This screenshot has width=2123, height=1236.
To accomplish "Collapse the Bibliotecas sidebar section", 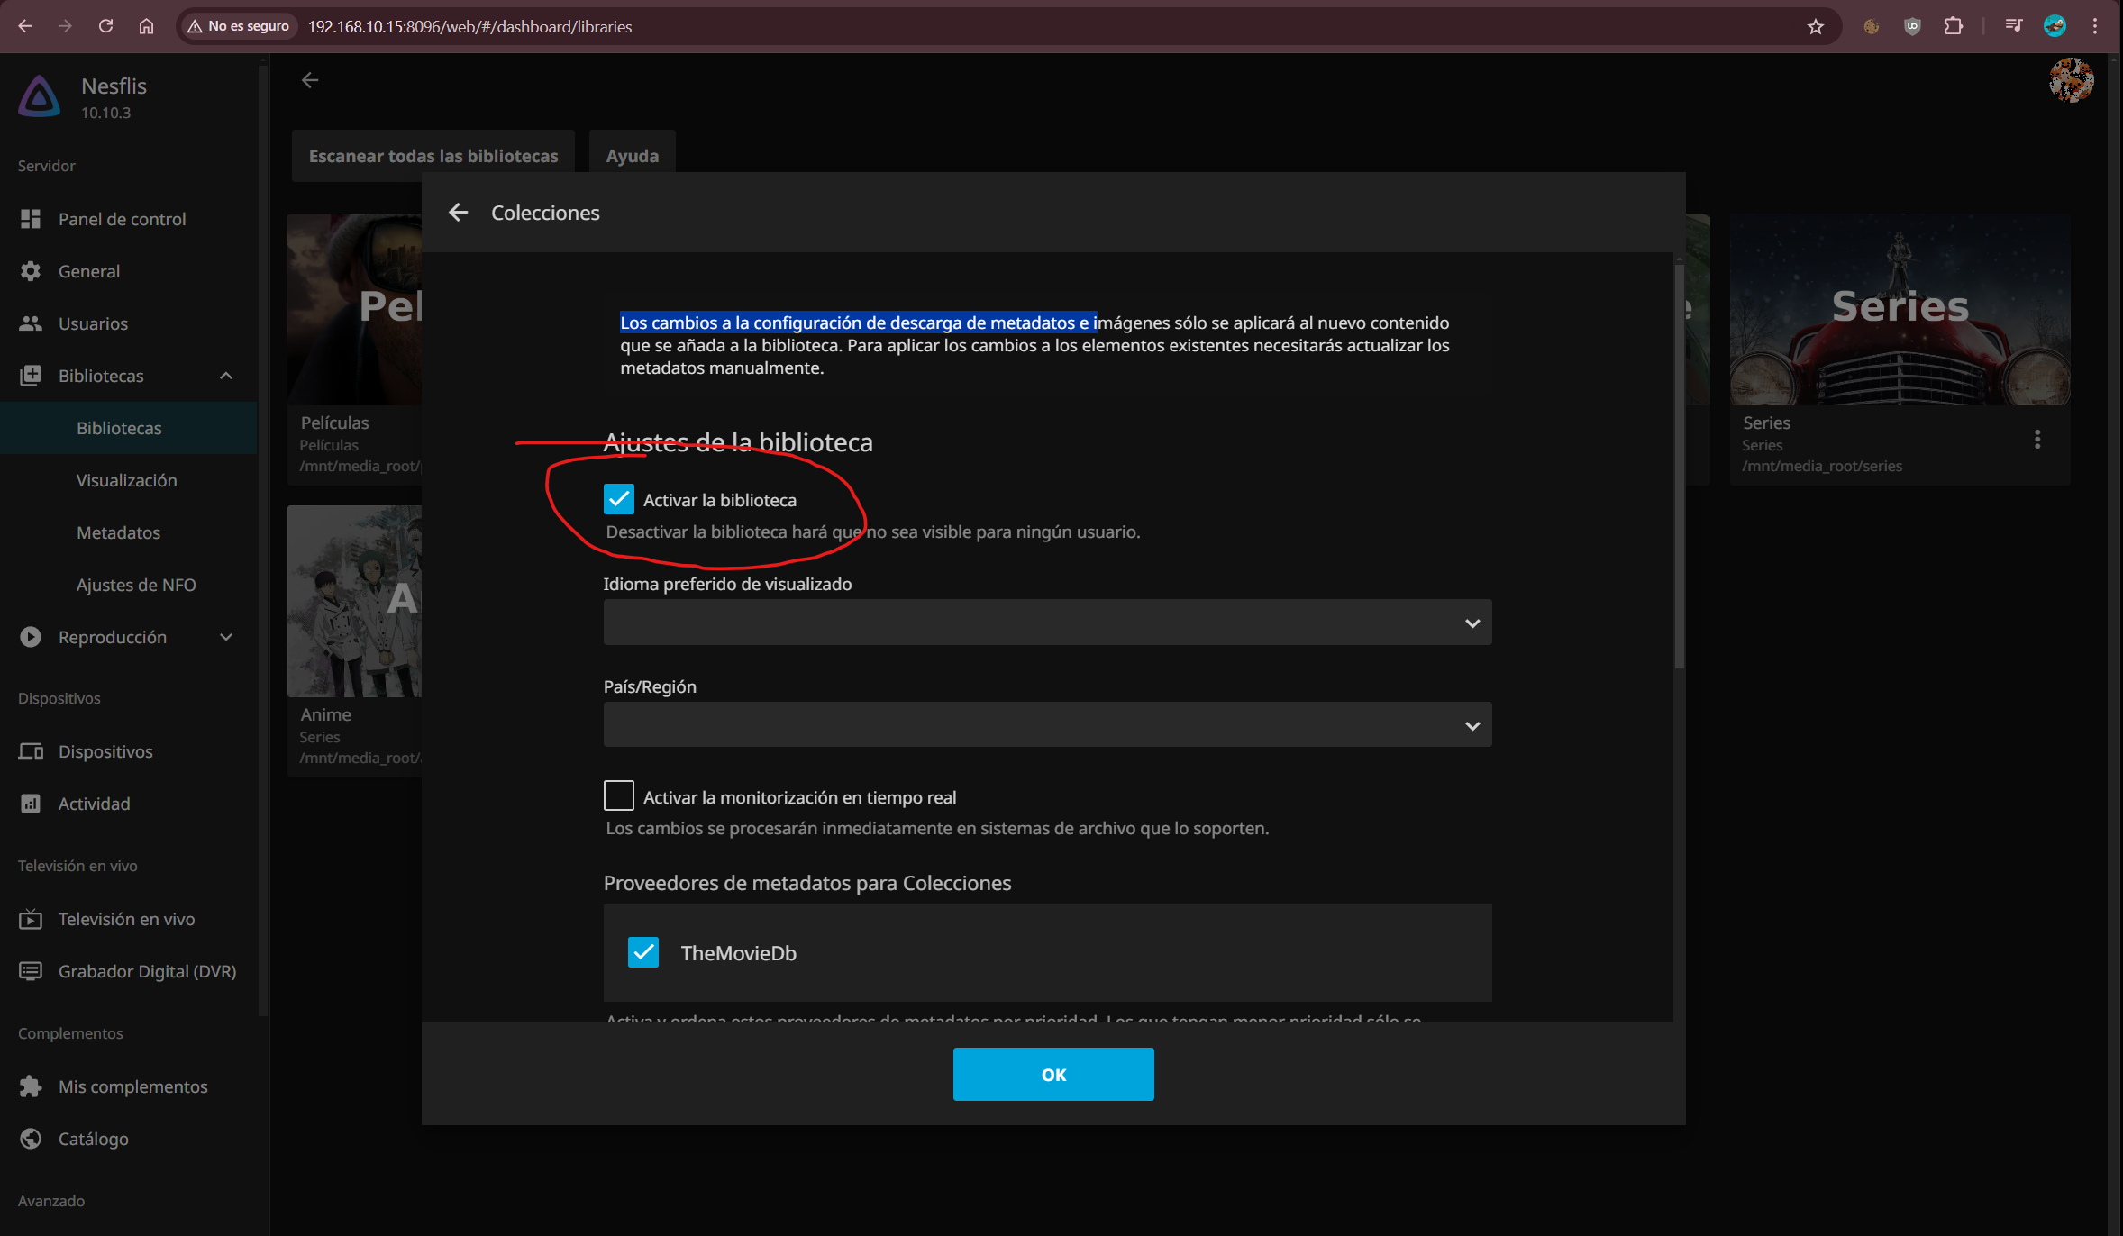I will click(x=226, y=376).
